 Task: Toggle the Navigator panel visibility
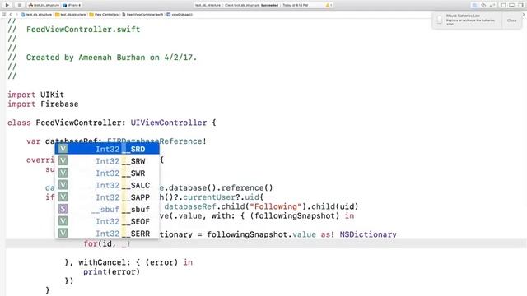click(x=503, y=6)
